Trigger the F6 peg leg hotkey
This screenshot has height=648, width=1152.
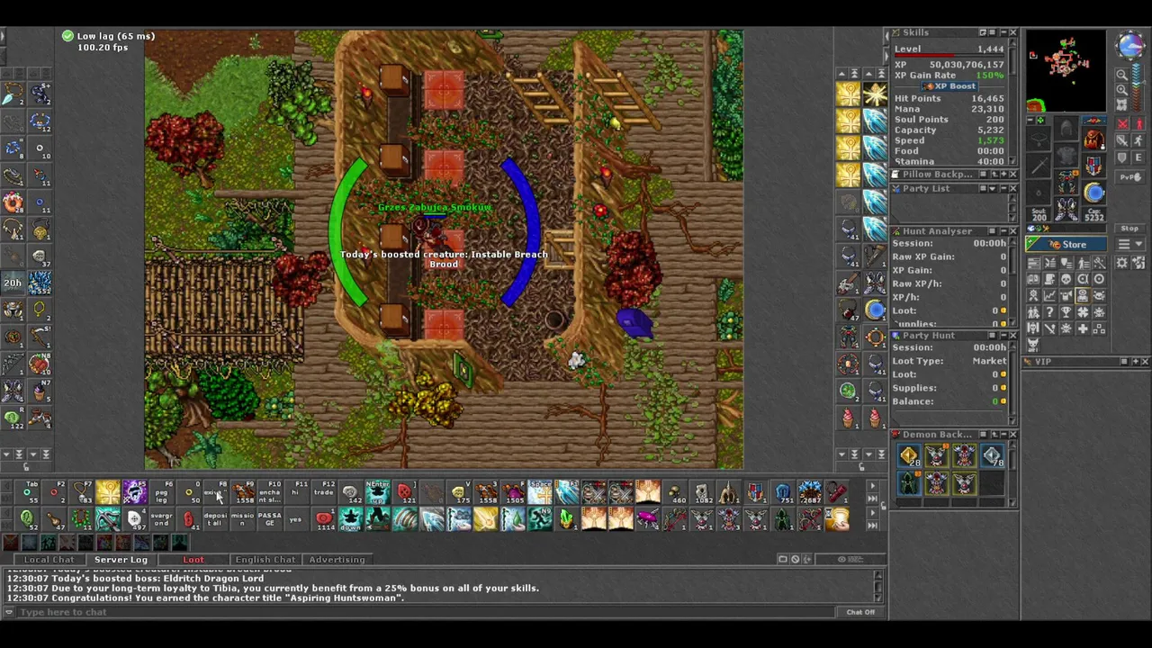pos(162,490)
